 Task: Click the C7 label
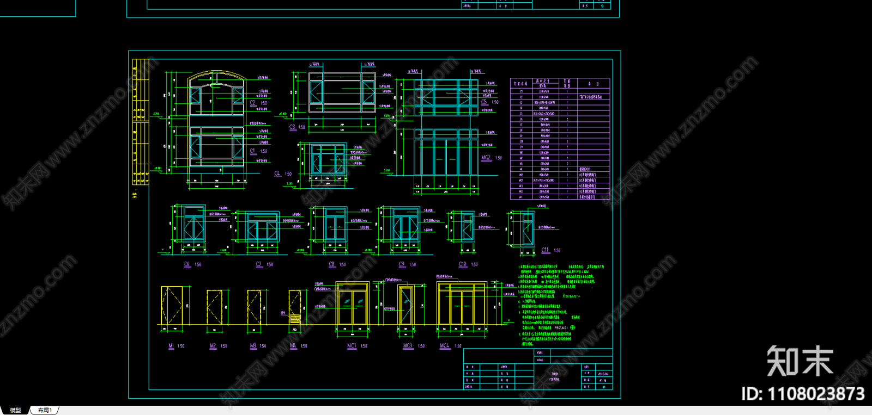click(x=259, y=264)
